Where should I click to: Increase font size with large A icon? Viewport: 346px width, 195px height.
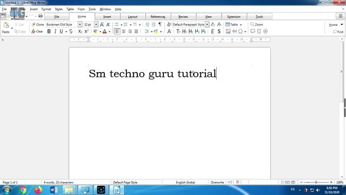click(102, 24)
